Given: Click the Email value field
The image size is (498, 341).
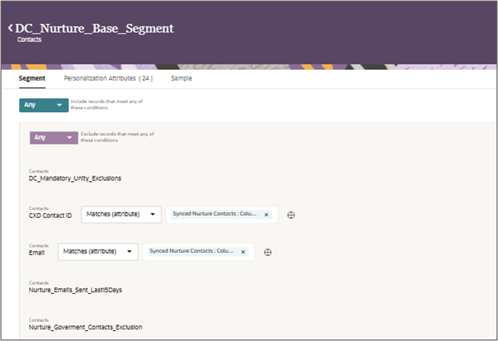Looking at the screenshot, I should pos(198,252).
